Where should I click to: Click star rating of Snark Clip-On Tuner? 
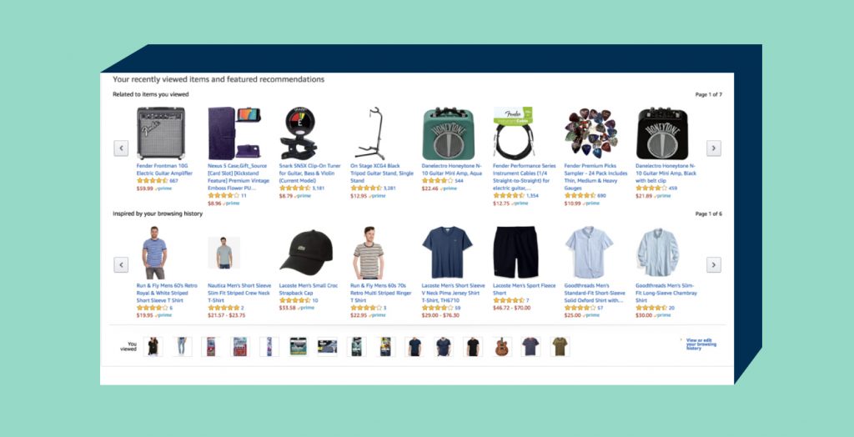[x=294, y=188]
